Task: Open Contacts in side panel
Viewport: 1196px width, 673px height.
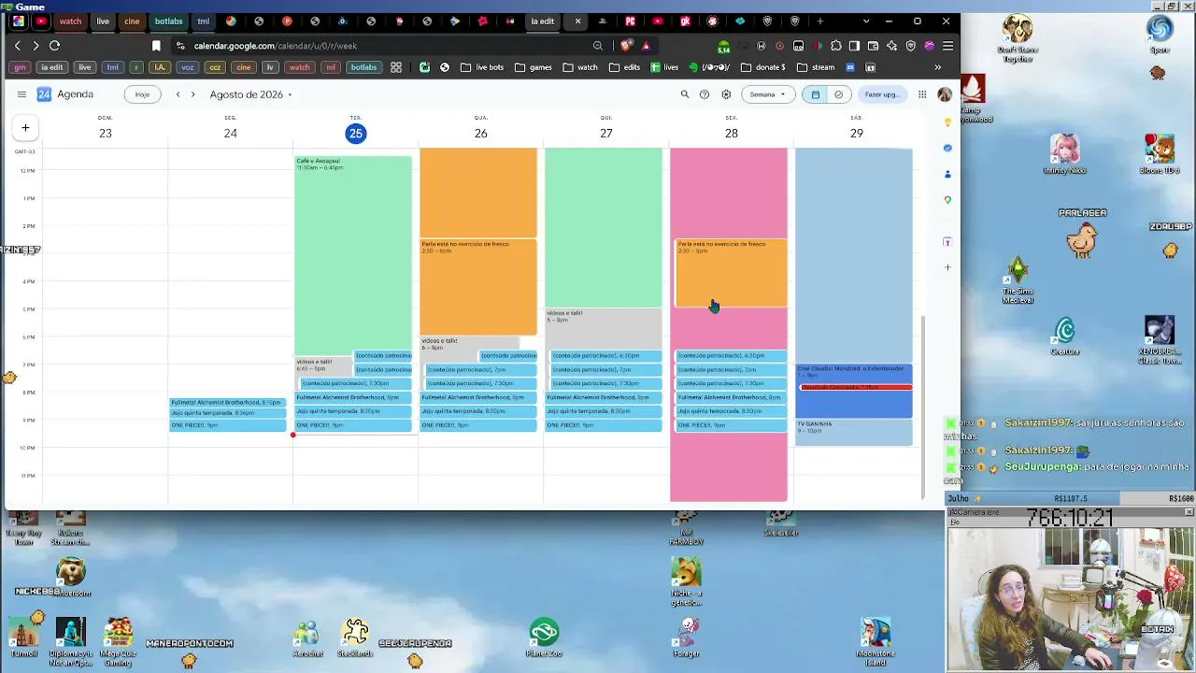Action: pos(947,174)
